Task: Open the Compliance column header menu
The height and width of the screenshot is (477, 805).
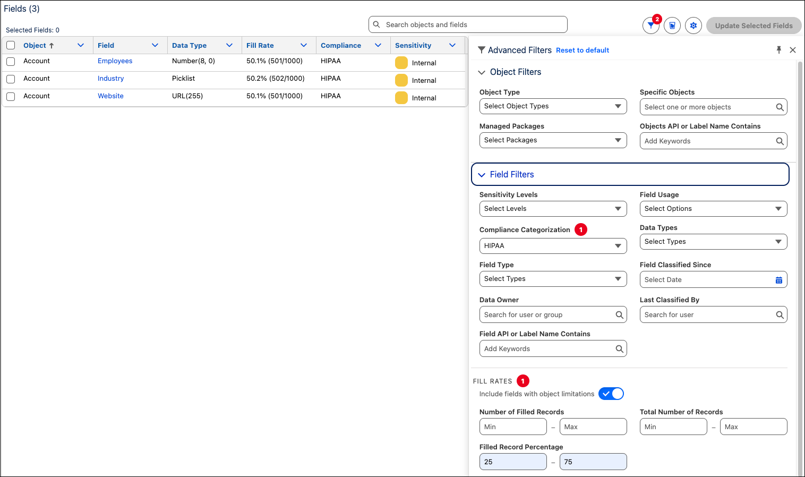Action: [x=378, y=45]
